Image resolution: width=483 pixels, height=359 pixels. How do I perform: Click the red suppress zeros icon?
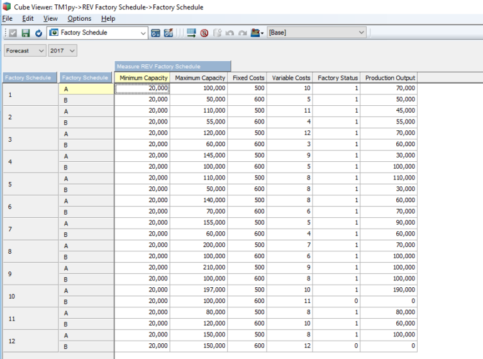(x=204, y=33)
